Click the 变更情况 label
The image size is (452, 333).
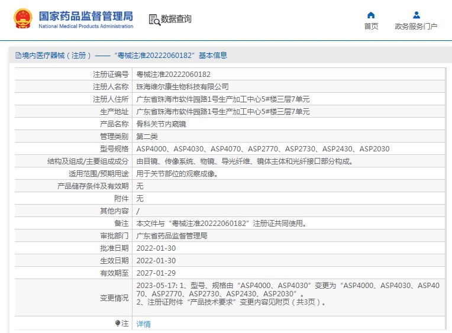(114, 298)
